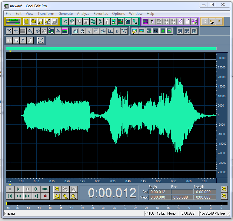Image resolution: width=233 pixels, height=221 pixels.
Task: Open the Options menu
Action: 118,14
